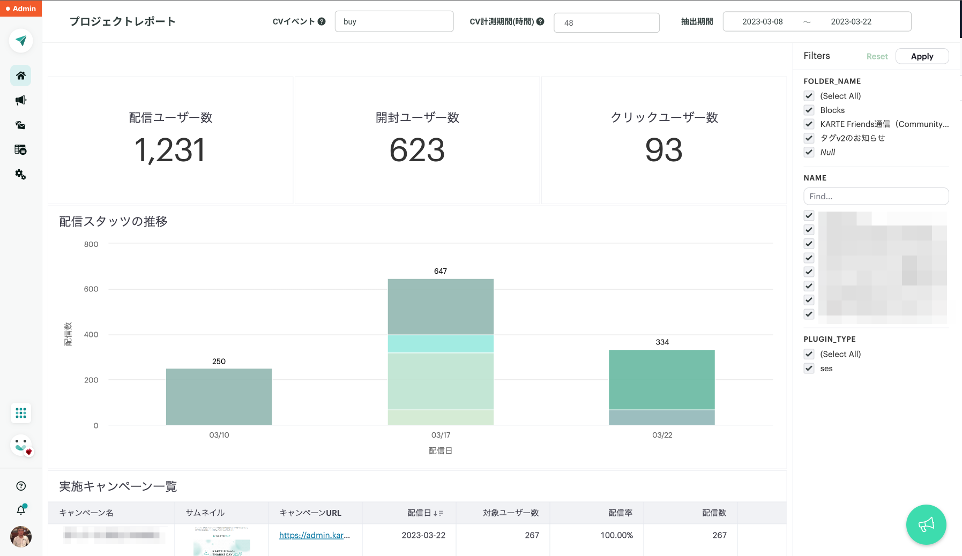Click the orange Admin badge
This screenshot has width=962, height=556.
click(x=21, y=9)
